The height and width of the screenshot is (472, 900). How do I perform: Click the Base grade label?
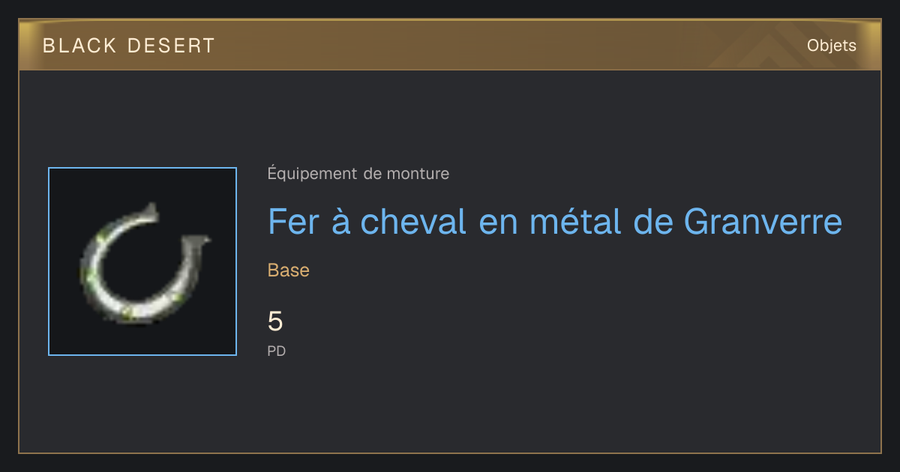tap(289, 270)
